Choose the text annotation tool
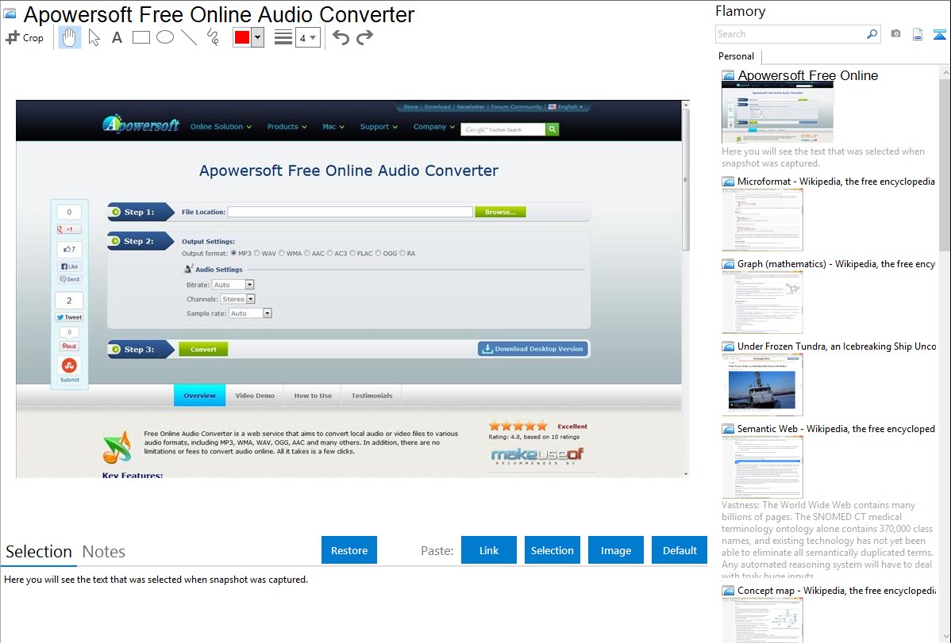951x643 pixels. (x=117, y=37)
